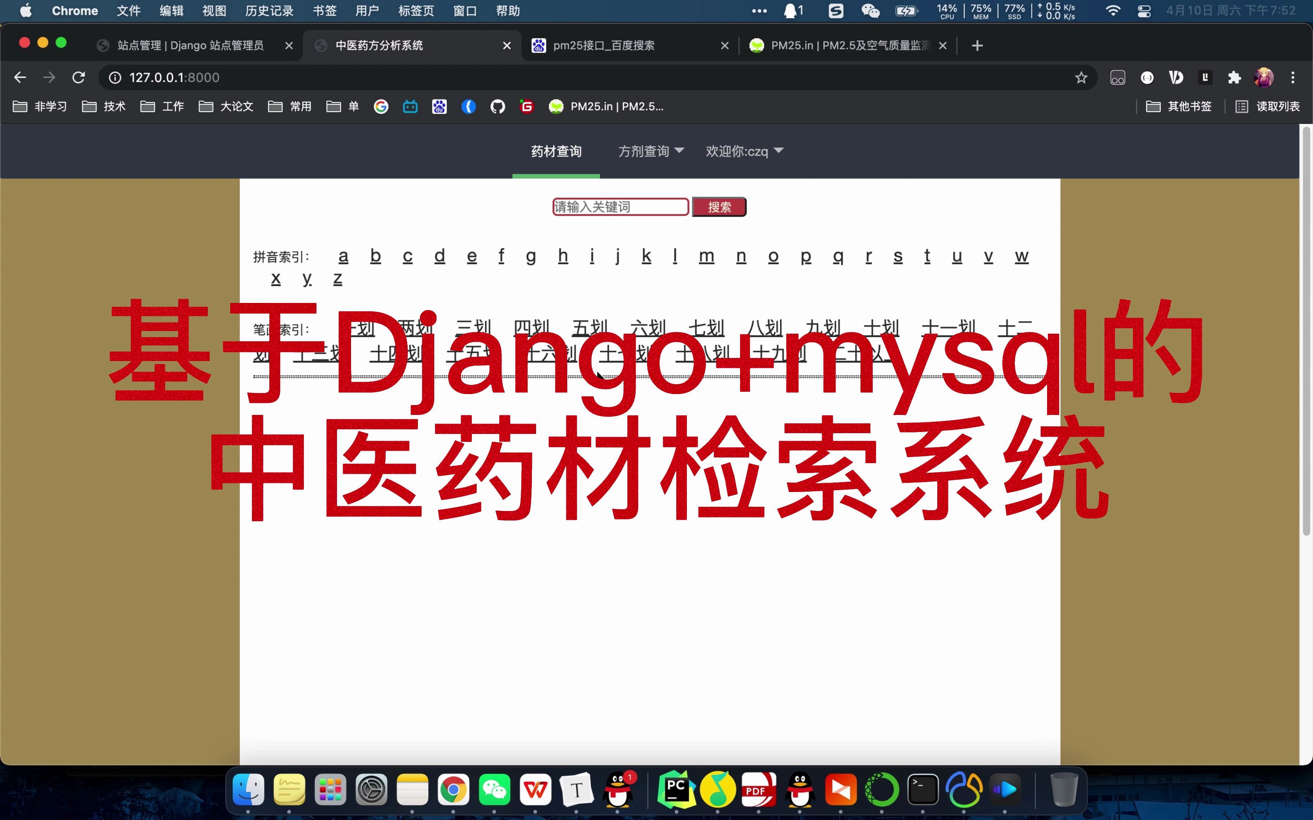Open the GitHub bookmark on the bookmarks bar
The width and height of the screenshot is (1313, 820).
point(498,106)
